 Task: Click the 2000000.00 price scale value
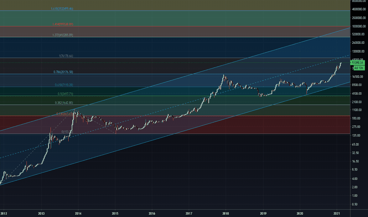pos(359,18)
